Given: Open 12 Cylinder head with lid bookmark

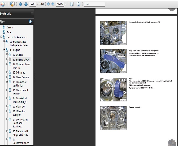Looking at the screenshot, I should (21, 66).
